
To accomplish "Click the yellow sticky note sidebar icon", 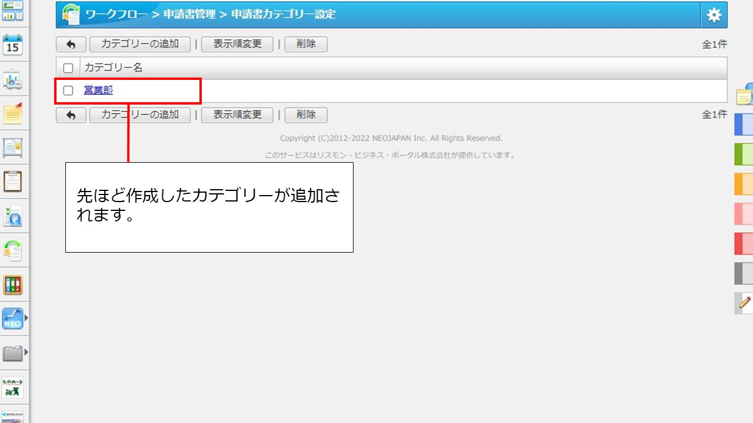I will pos(13,113).
